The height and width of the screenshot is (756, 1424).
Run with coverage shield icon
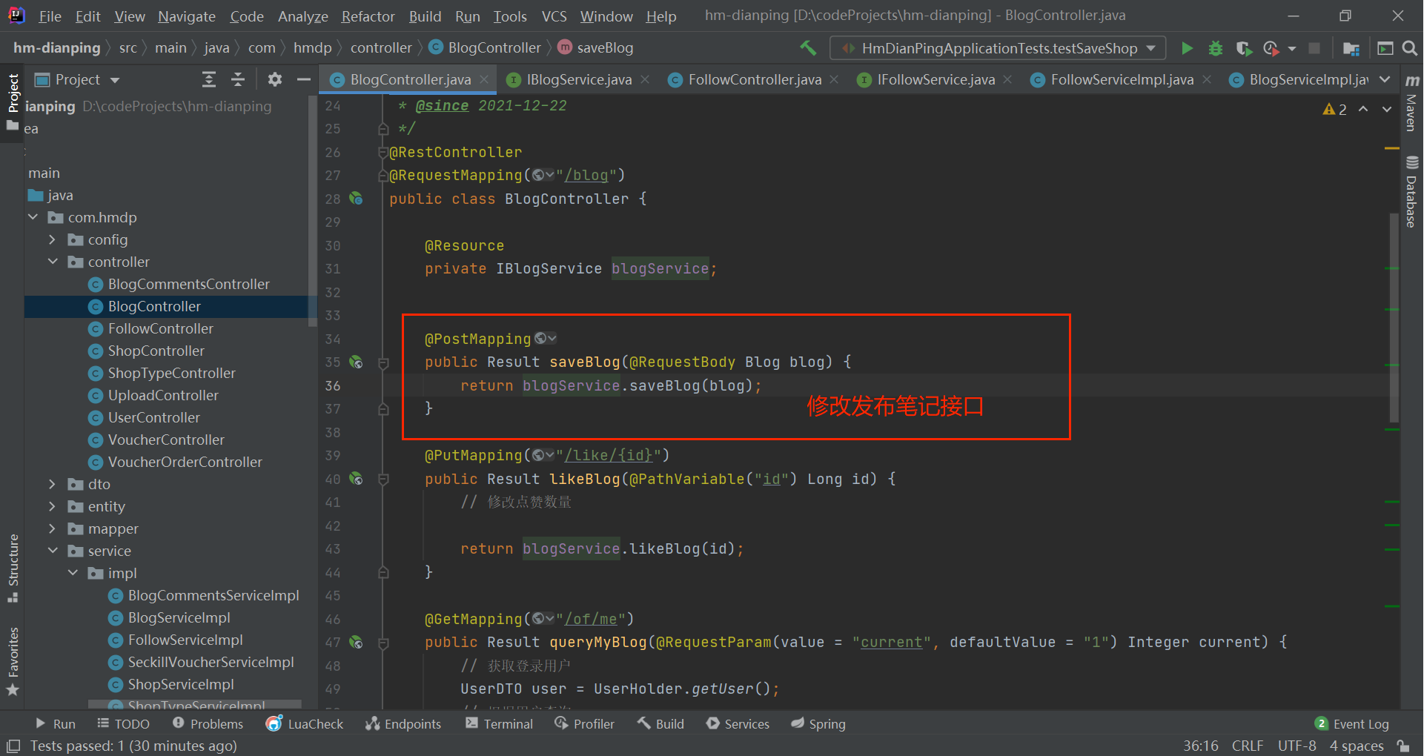pyautogui.click(x=1244, y=48)
